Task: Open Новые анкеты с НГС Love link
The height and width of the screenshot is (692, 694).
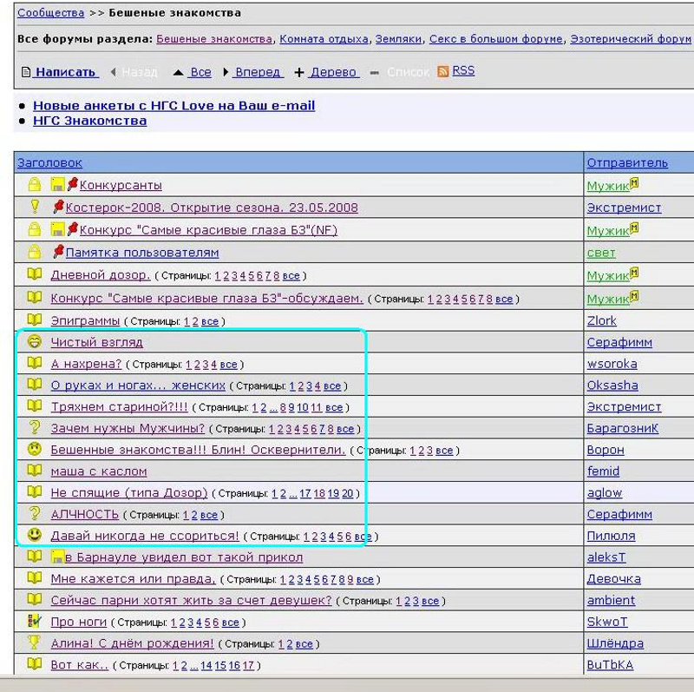Action: tap(173, 106)
